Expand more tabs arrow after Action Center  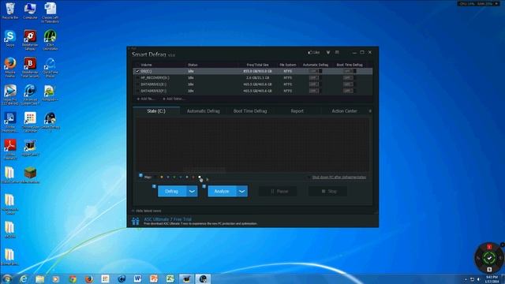370,111
